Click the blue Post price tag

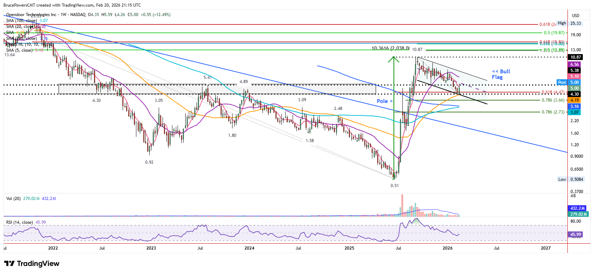click(x=562, y=82)
